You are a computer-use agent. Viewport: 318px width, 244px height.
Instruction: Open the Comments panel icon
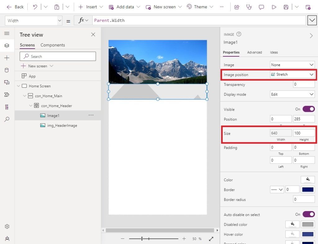(x=261, y=7)
